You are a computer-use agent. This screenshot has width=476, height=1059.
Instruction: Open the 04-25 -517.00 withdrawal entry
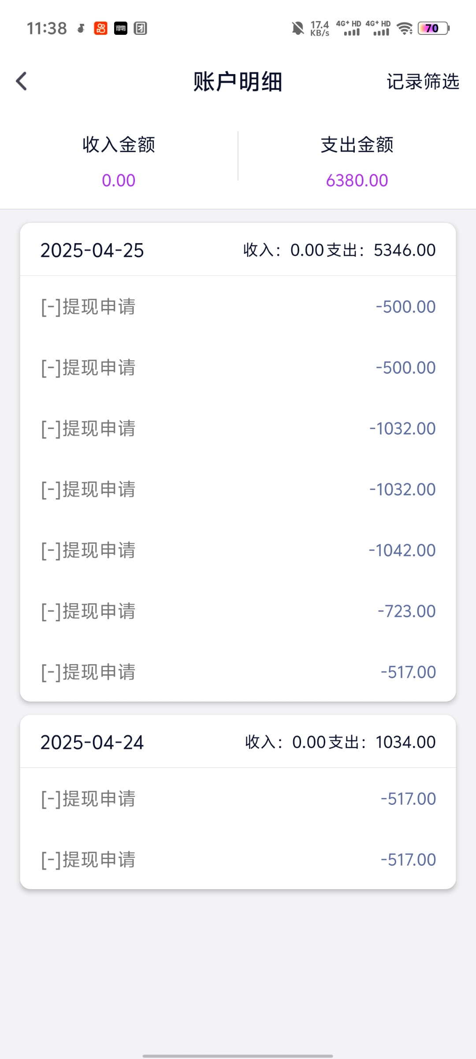238,672
